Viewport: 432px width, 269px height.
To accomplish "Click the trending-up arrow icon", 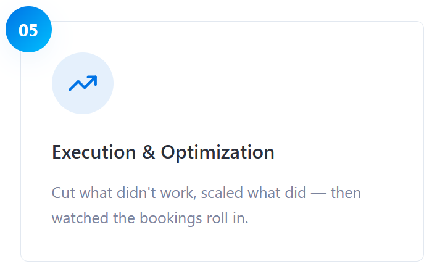I will click(x=83, y=83).
